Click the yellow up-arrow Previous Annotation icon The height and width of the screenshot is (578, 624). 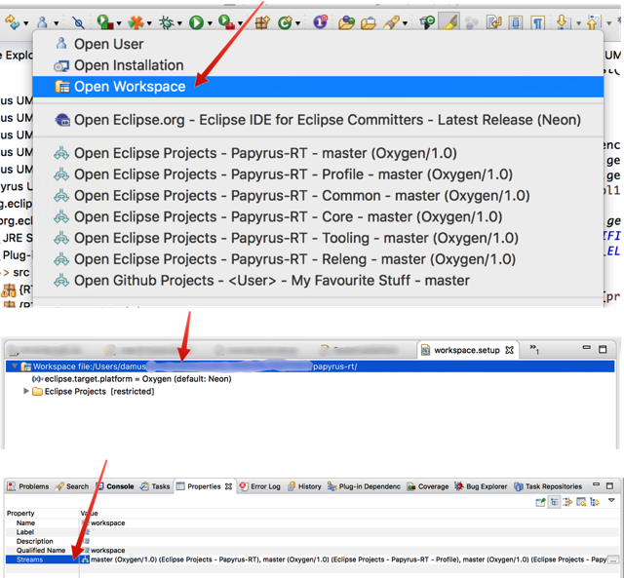pos(593,22)
